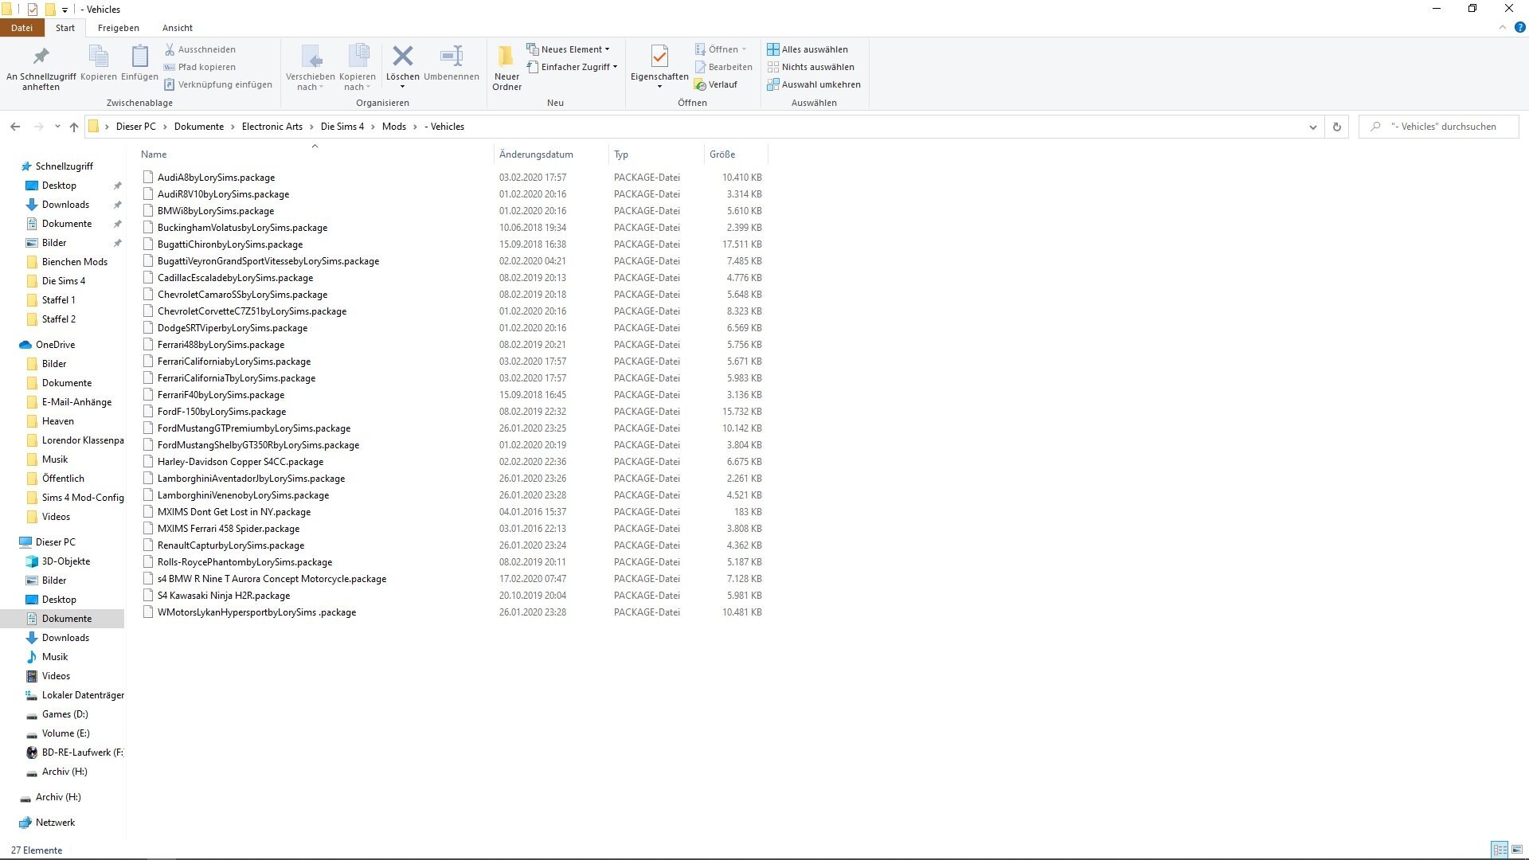The image size is (1529, 860).
Task: Click Pfad kopieren command
Action: point(200,67)
